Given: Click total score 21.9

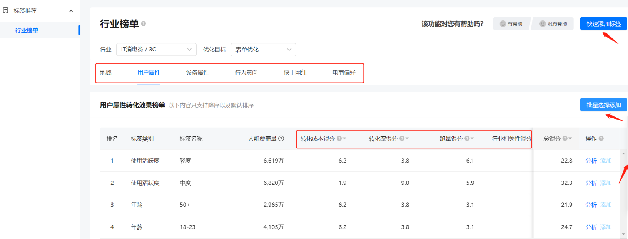Looking at the screenshot, I should pyautogui.click(x=566, y=205).
